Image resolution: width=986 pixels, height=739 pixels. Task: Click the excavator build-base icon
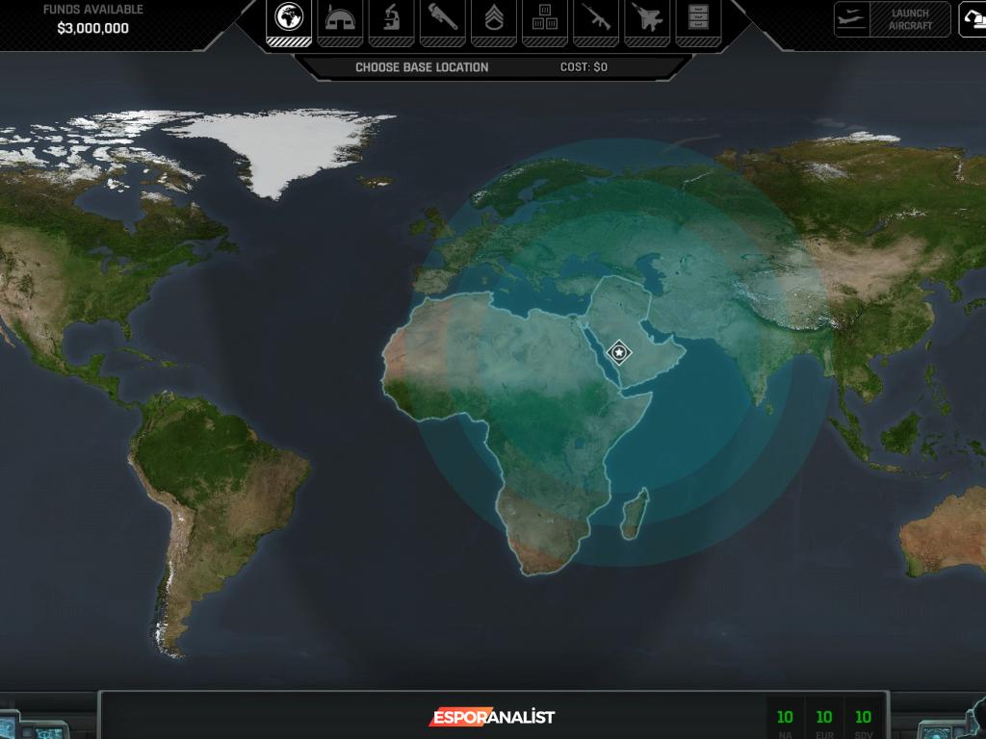tap(973, 19)
